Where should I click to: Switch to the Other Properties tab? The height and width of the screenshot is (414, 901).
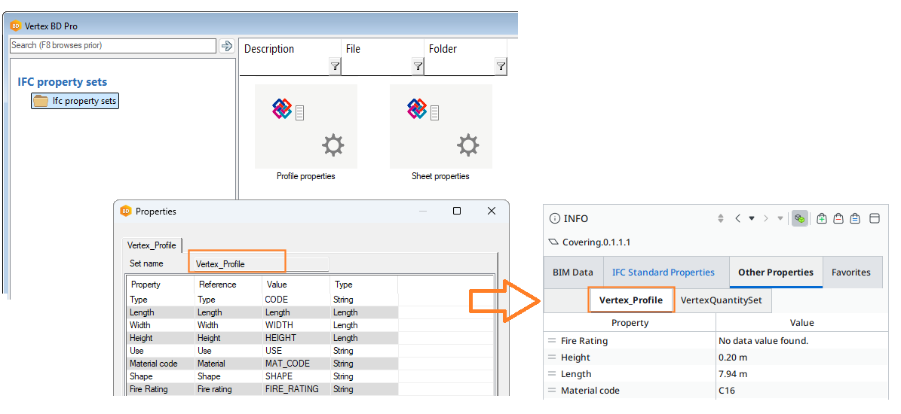pos(776,272)
